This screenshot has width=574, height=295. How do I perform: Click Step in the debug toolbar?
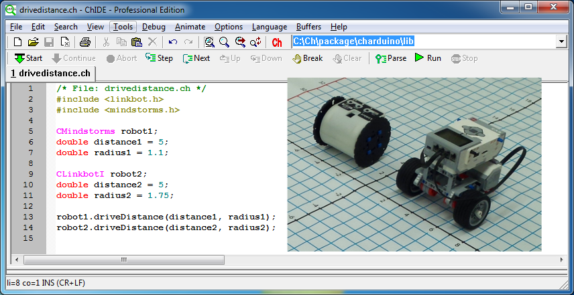tap(159, 58)
